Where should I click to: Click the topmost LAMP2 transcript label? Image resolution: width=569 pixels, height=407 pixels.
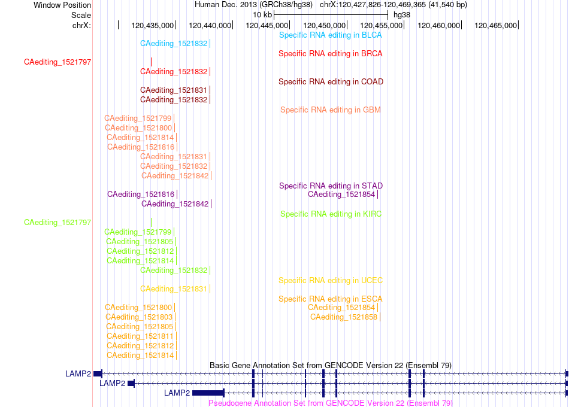tap(78, 374)
